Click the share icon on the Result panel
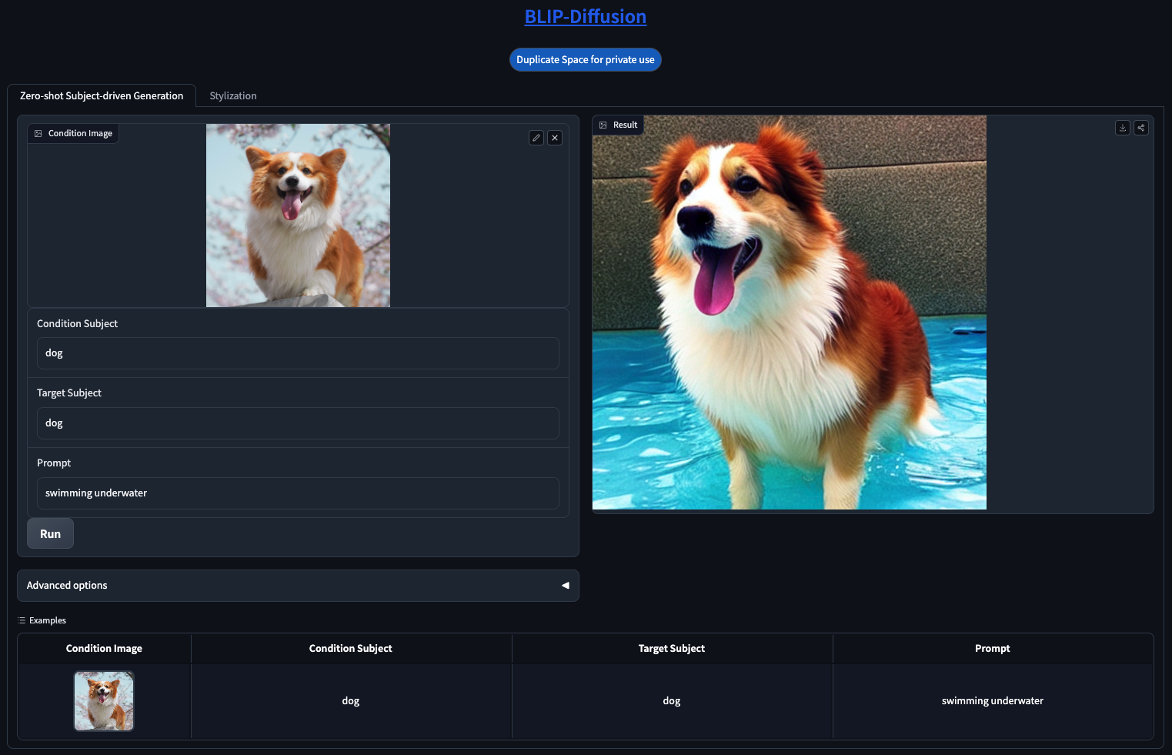 click(x=1141, y=128)
